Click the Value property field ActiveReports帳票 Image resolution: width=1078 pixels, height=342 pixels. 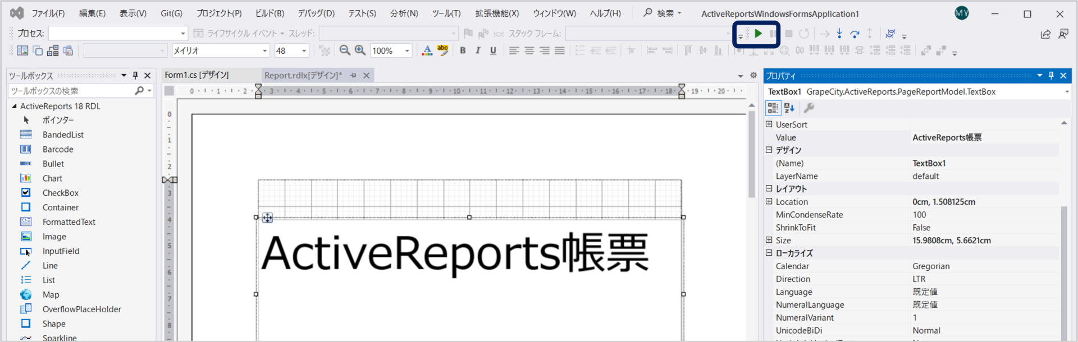[985, 137]
